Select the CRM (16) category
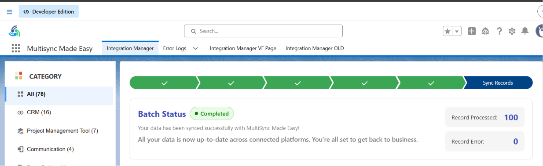The width and height of the screenshot is (543, 166). click(59, 112)
